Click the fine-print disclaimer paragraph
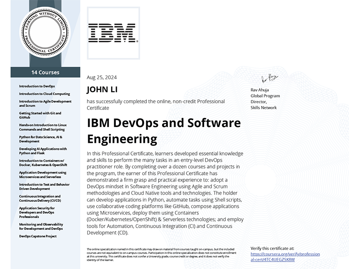The width and height of the screenshot is (349, 269). 161,254
